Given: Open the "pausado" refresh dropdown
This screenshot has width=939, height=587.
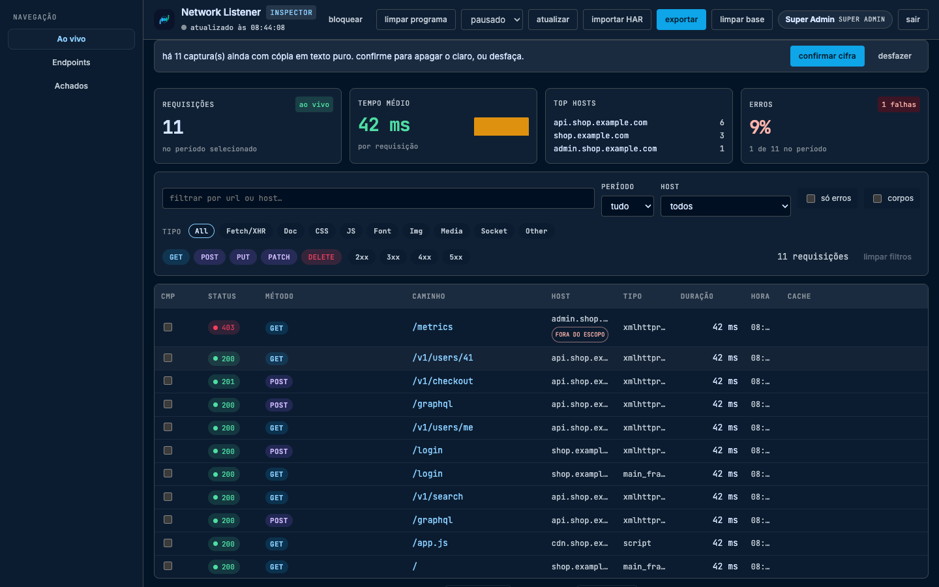Looking at the screenshot, I should coord(492,20).
